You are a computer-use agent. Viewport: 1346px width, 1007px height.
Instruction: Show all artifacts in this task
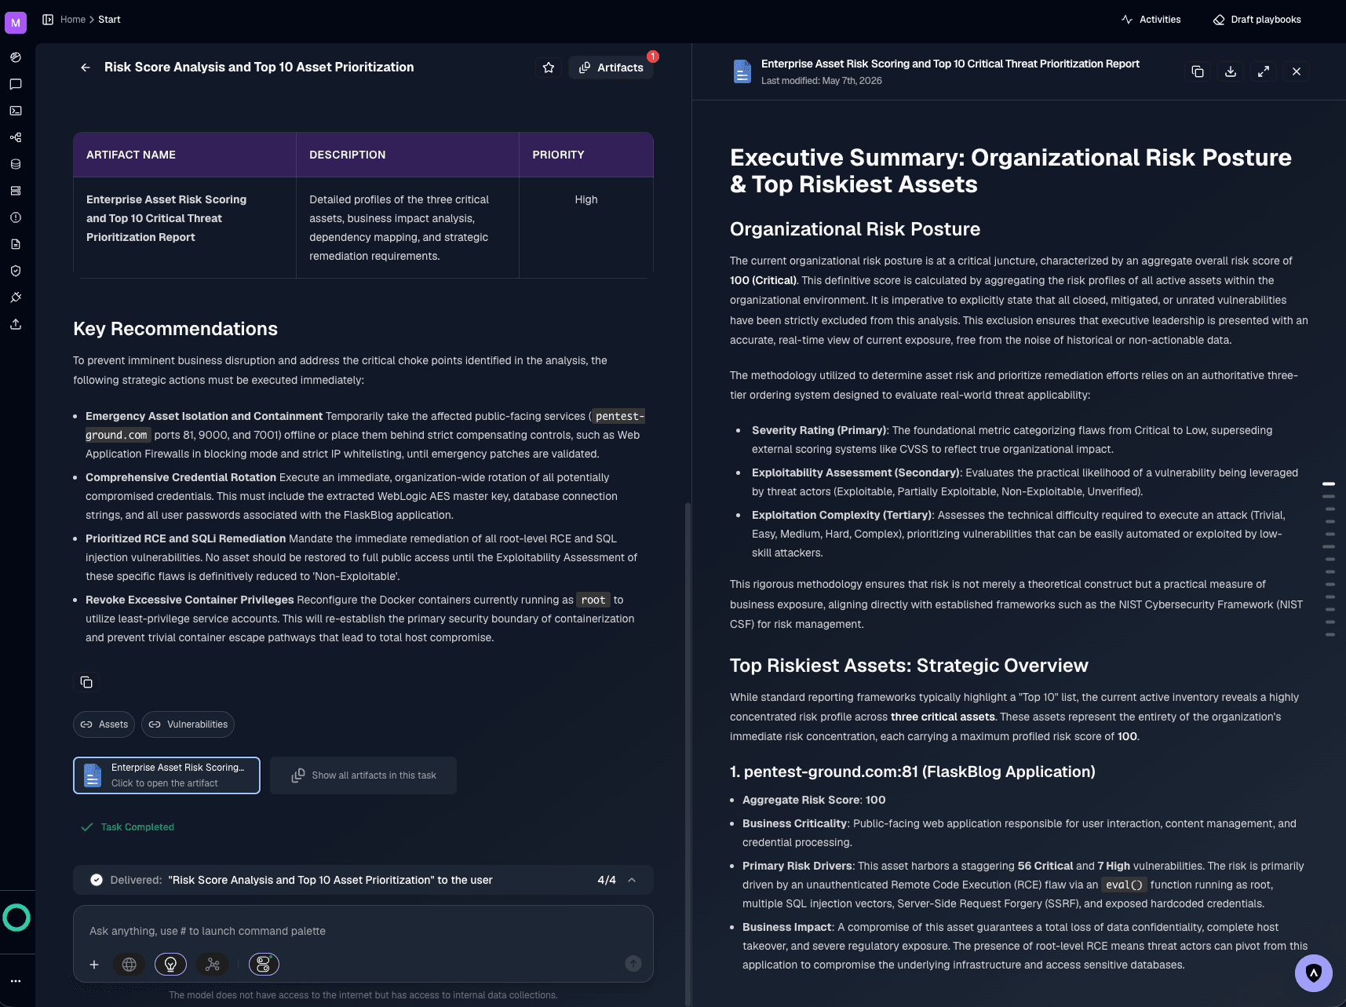pyautogui.click(x=363, y=775)
